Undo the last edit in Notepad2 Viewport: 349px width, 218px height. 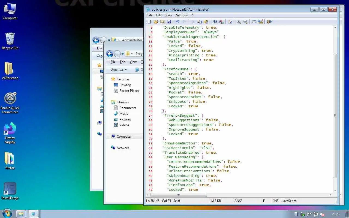click(x=177, y=22)
